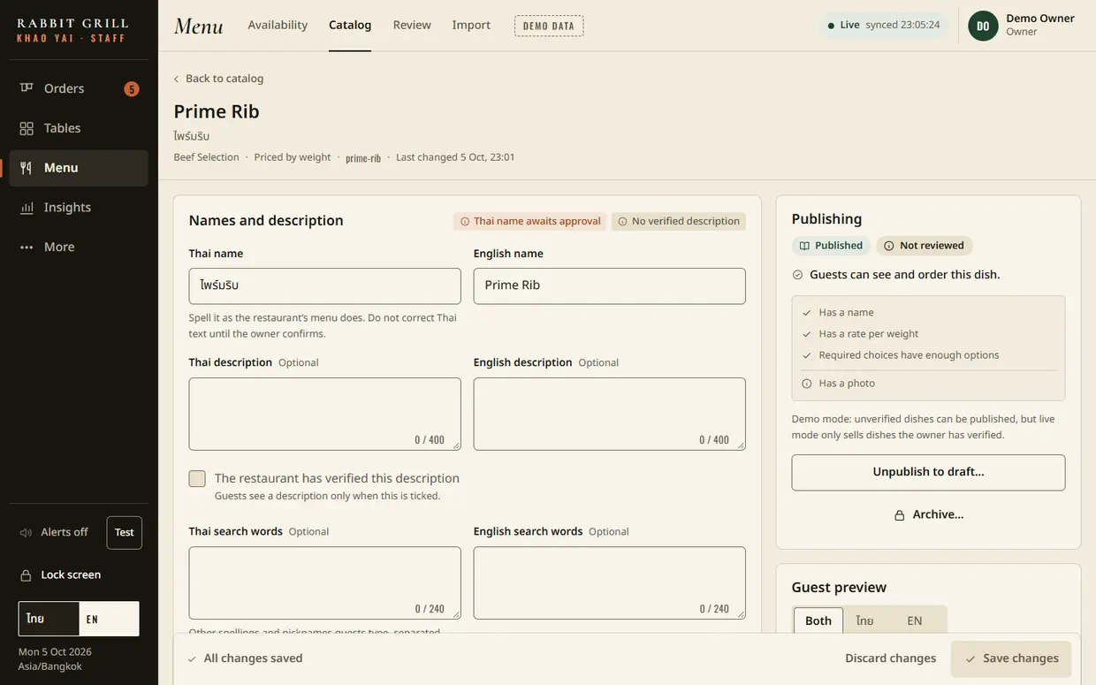Click the DEMO DATA badge

coord(549,26)
